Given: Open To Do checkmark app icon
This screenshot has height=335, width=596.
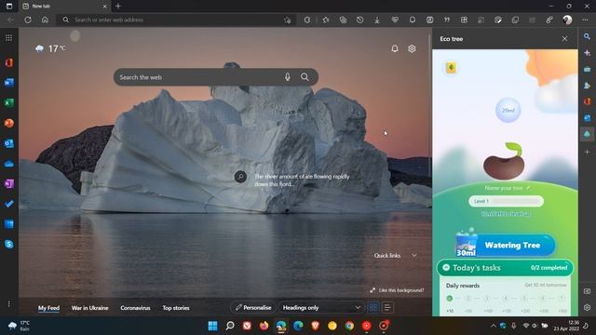Looking at the screenshot, I should coord(9,204).
